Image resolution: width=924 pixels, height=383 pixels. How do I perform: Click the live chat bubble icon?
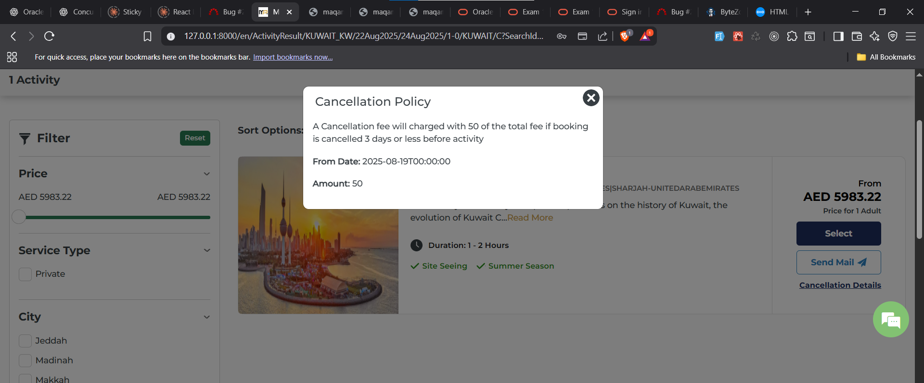coord(890,320)
